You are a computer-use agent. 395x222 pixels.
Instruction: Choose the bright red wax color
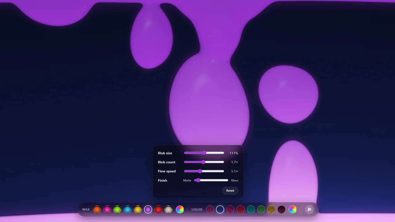pyautogui.click(x=158, y=210)
